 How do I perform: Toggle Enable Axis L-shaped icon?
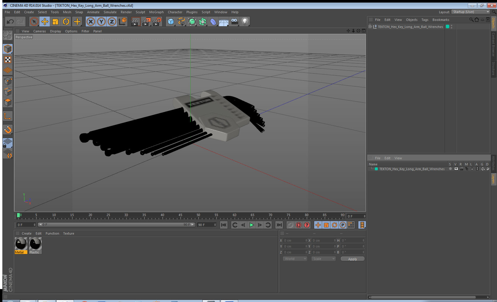click(x=8, y=116)
